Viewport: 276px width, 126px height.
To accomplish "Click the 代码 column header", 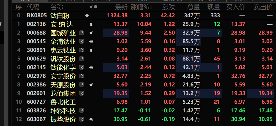I will pyautogui.click(x=33, y=7).
